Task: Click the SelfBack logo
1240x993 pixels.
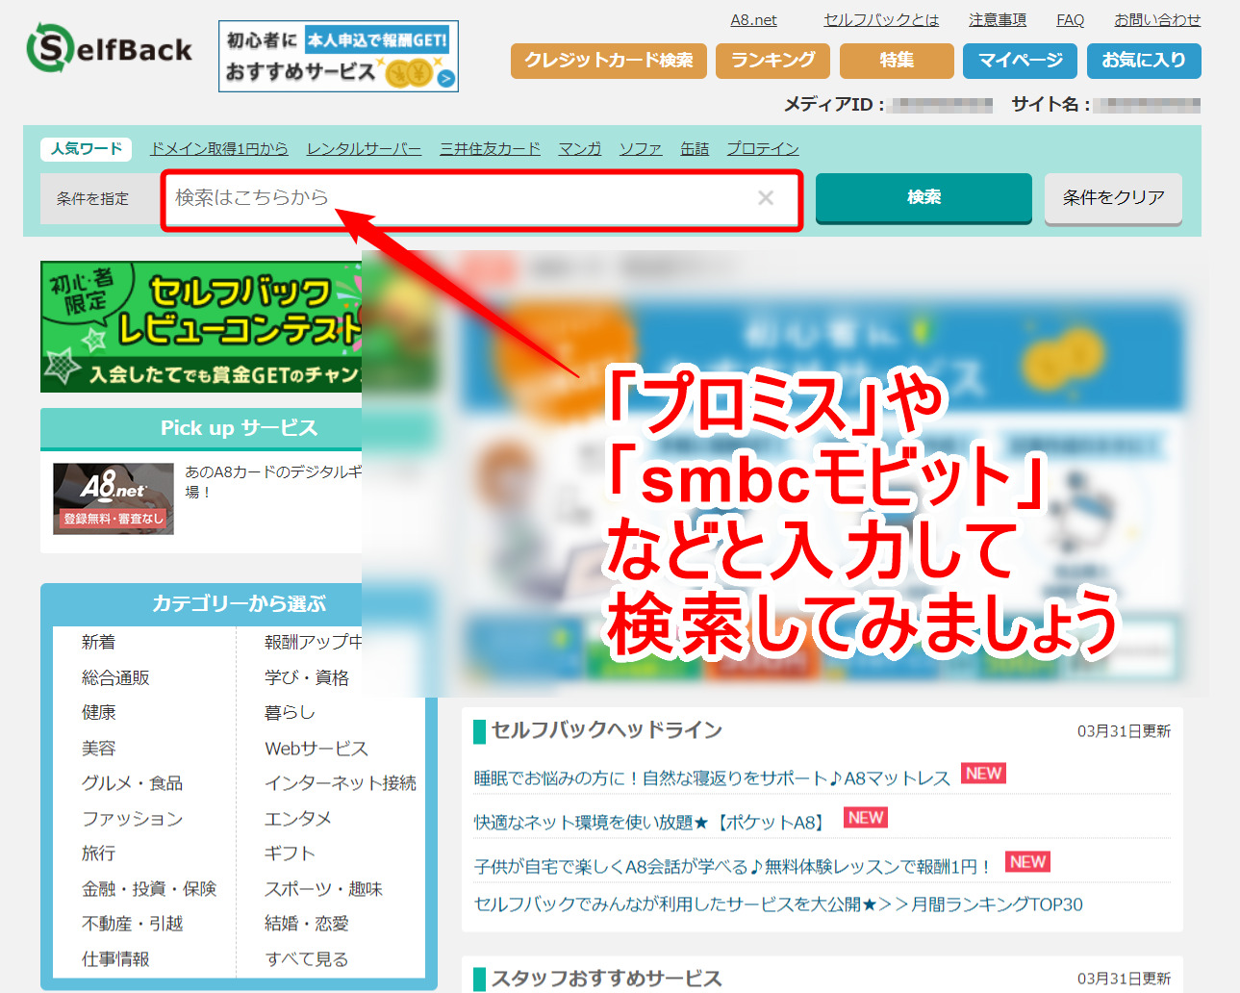Action: click(110, 48)
